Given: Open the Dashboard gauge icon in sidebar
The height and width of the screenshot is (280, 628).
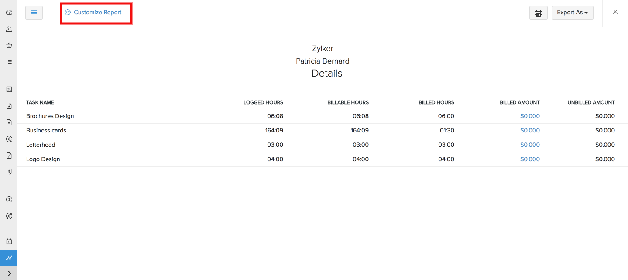Looking at the screenshot, I should (9, 12).
